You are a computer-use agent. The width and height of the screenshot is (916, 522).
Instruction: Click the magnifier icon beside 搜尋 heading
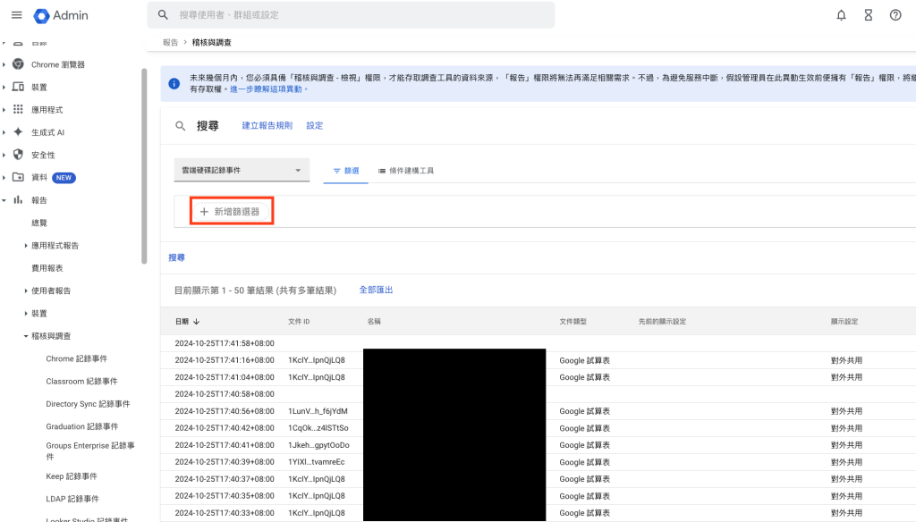181,125
